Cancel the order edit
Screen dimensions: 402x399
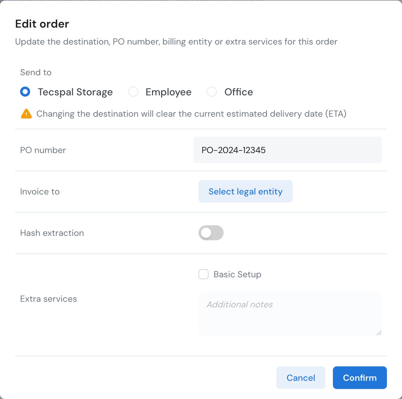click(301, 378)
